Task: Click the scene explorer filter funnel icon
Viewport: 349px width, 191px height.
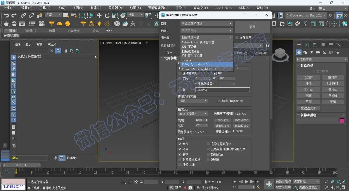Action: 58,51
